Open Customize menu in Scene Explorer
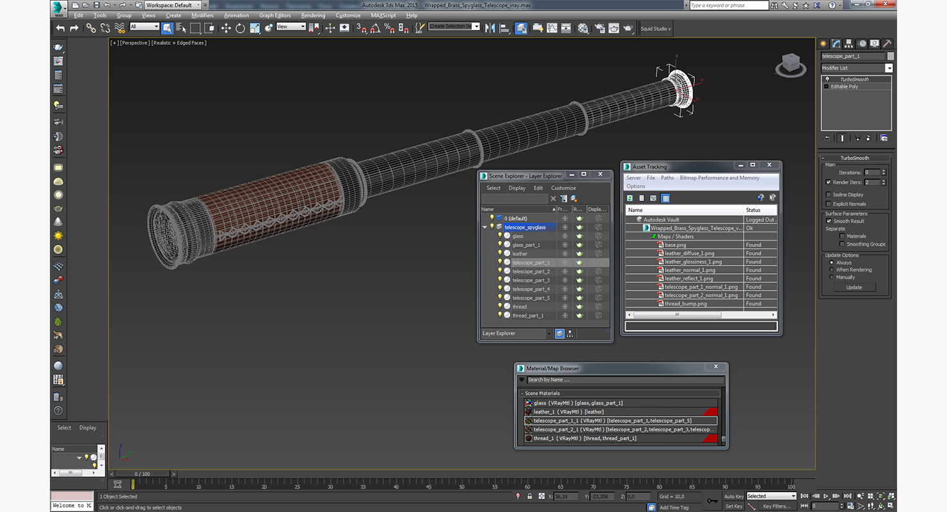The width and height of the screenshot is (947, 512). click(564, 188)
